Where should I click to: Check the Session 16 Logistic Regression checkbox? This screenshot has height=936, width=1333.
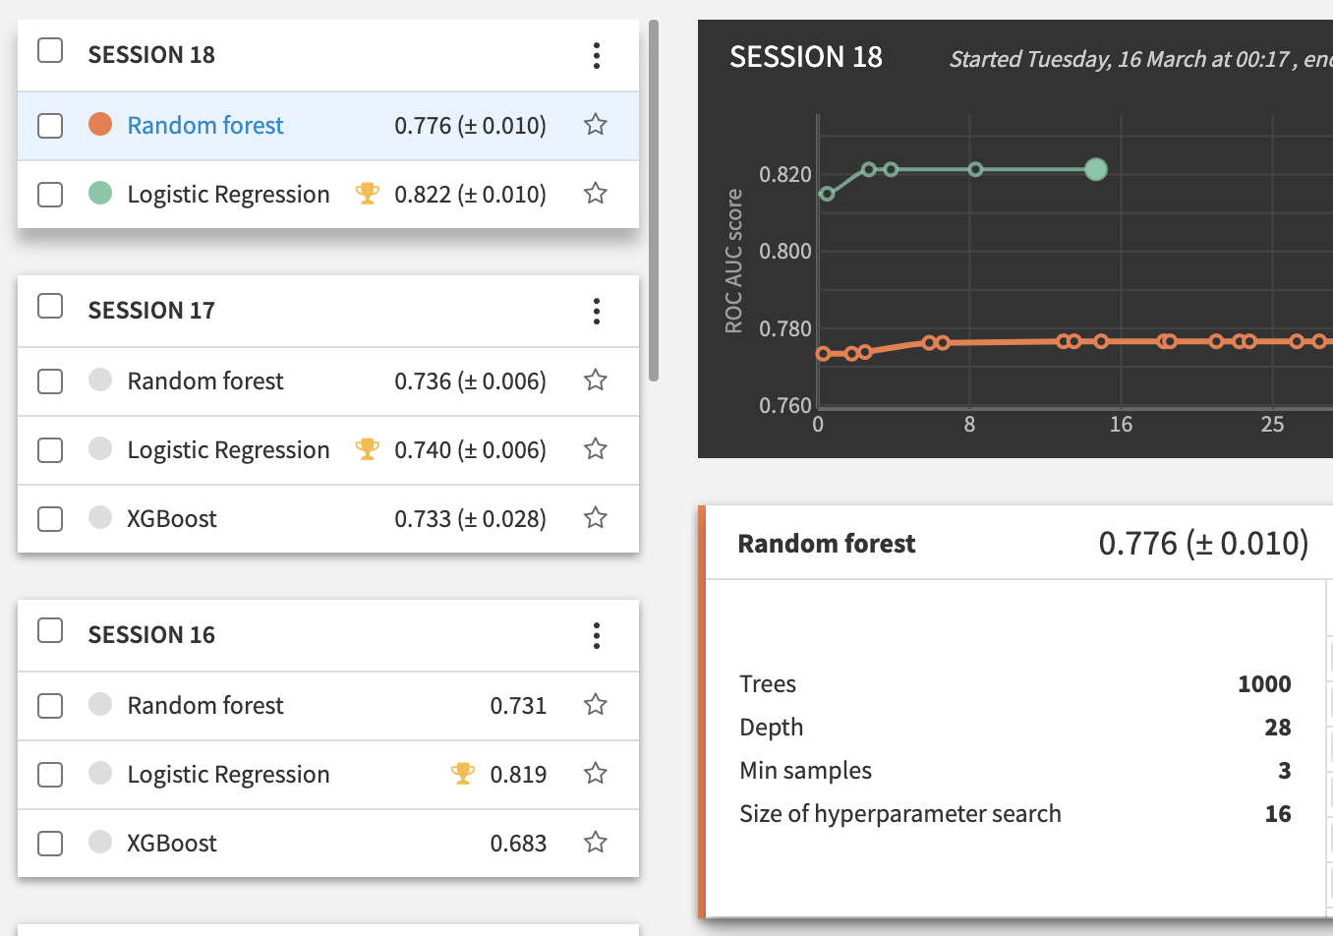coord(50,775)
